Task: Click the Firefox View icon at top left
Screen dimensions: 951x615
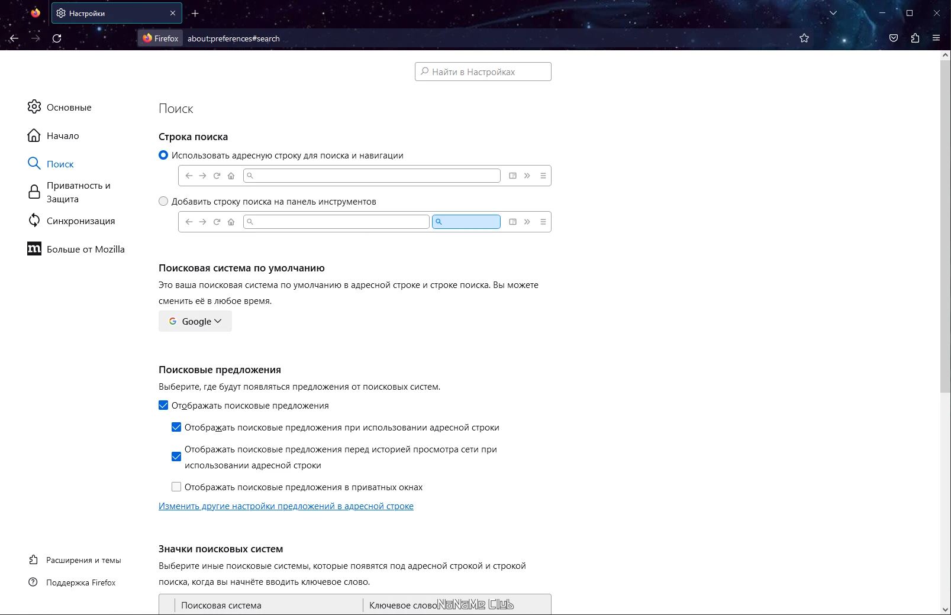Action: pyautogui.click(x=36, y=13)
